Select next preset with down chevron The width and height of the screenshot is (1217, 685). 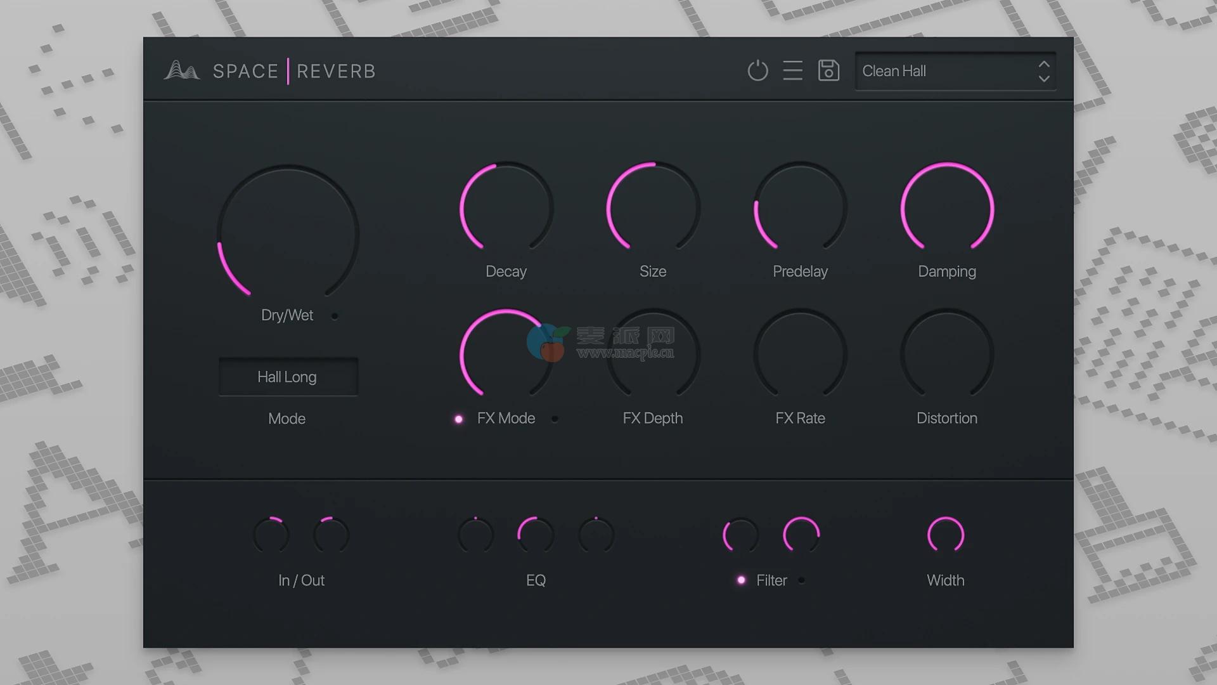click(x=1044, y=79)
